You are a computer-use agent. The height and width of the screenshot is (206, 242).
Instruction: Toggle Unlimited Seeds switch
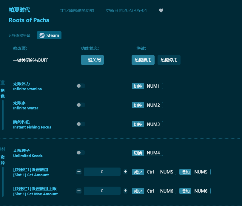tap(81, 153)
